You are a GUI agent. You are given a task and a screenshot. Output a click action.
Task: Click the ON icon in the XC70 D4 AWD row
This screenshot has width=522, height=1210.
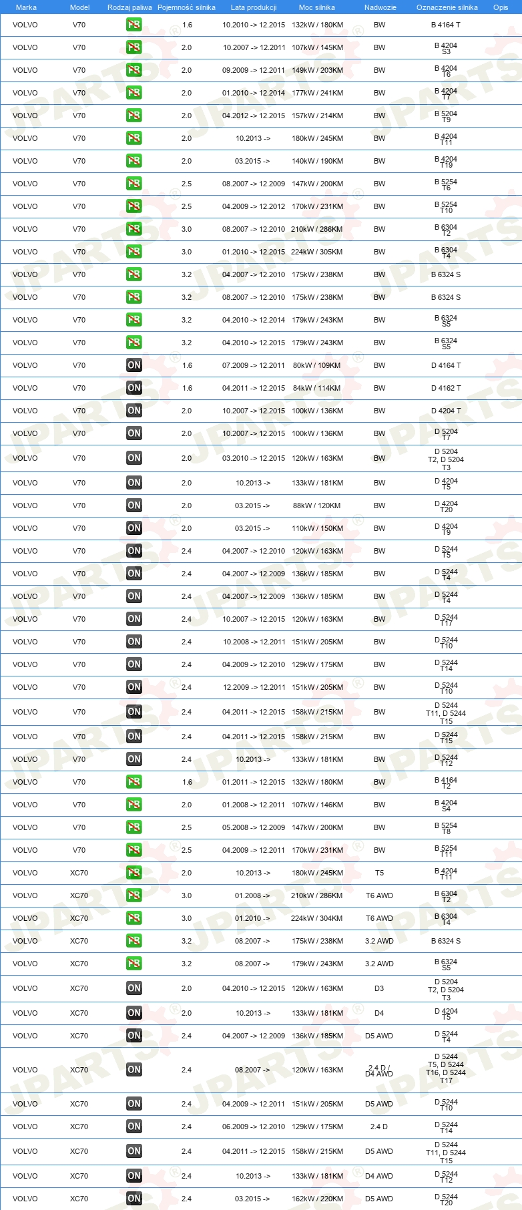click(x=134, y=1176)
